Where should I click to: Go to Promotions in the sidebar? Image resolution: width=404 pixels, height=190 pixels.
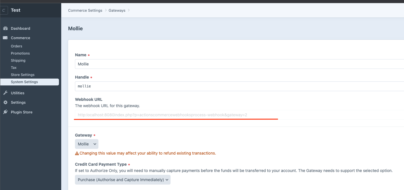coord(20,53)
